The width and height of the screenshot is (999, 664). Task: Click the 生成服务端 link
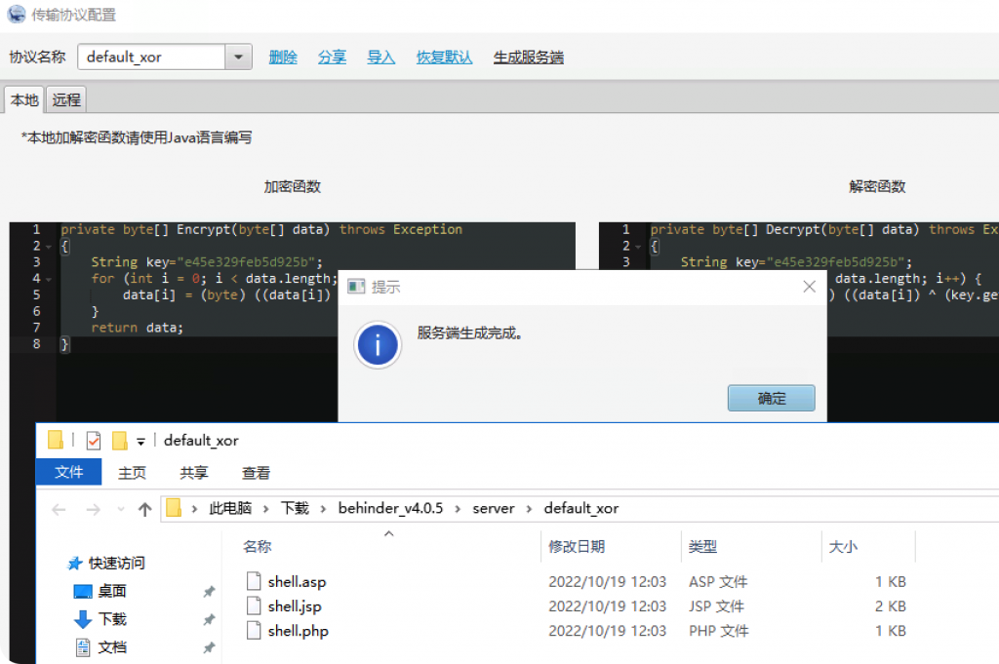tap(528, 58)
